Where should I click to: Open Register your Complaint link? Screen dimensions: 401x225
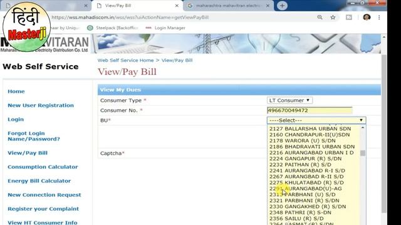43,209
